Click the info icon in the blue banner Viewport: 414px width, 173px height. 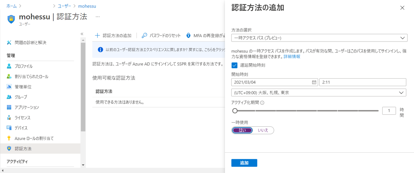pos(100,50)
